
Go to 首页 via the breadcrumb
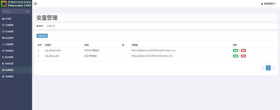(40, 26)
